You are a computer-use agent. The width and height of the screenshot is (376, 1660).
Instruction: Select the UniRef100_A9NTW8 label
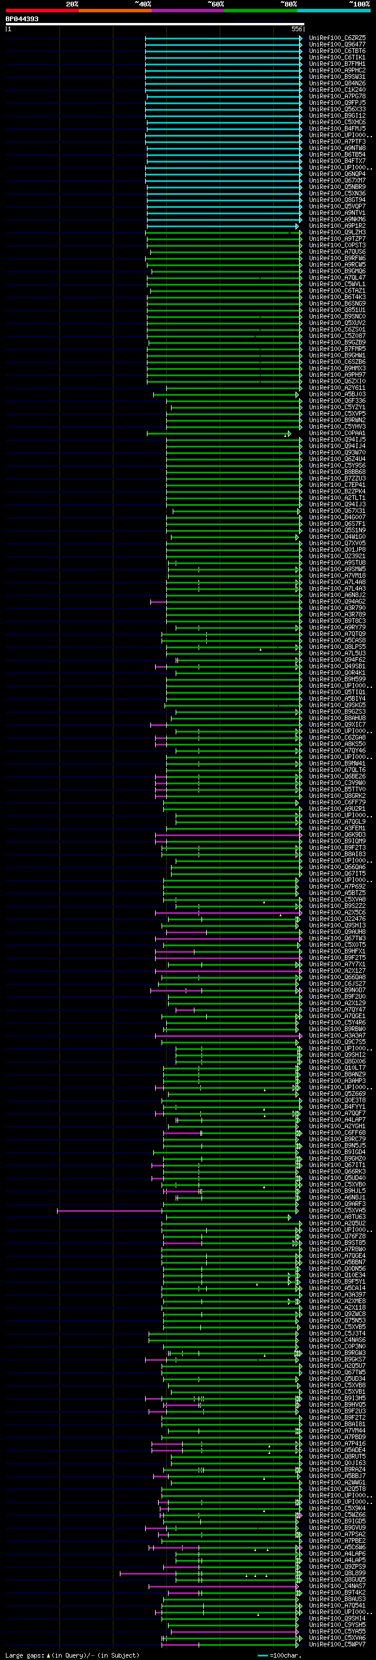tap(337, 148)
